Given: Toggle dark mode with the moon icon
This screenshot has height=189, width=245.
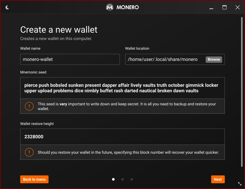Looking at the screenshot, I should (7, 7).
